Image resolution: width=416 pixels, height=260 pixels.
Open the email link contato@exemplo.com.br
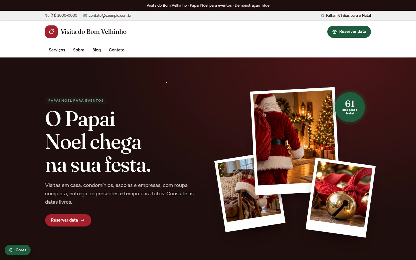(110, 16)
